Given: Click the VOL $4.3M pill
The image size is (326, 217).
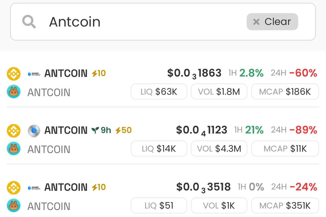Looking at the screenshot, I should pyautogui.click(x=219, y=149).
